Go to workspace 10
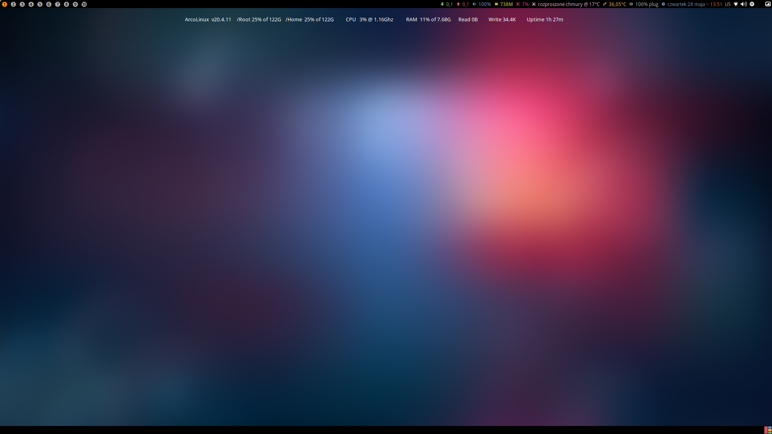 click(84, 4)
